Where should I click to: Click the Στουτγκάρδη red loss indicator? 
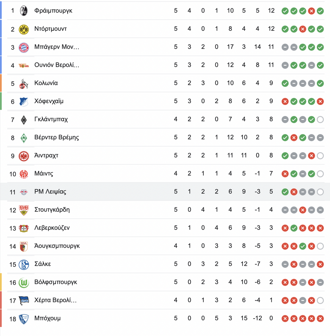(302, 210)
